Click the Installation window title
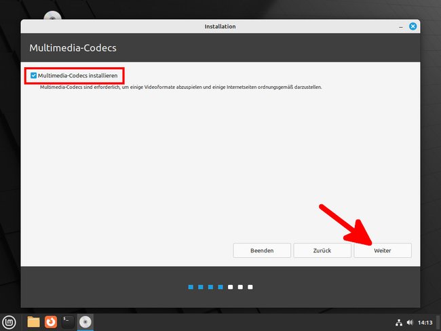 220,26
